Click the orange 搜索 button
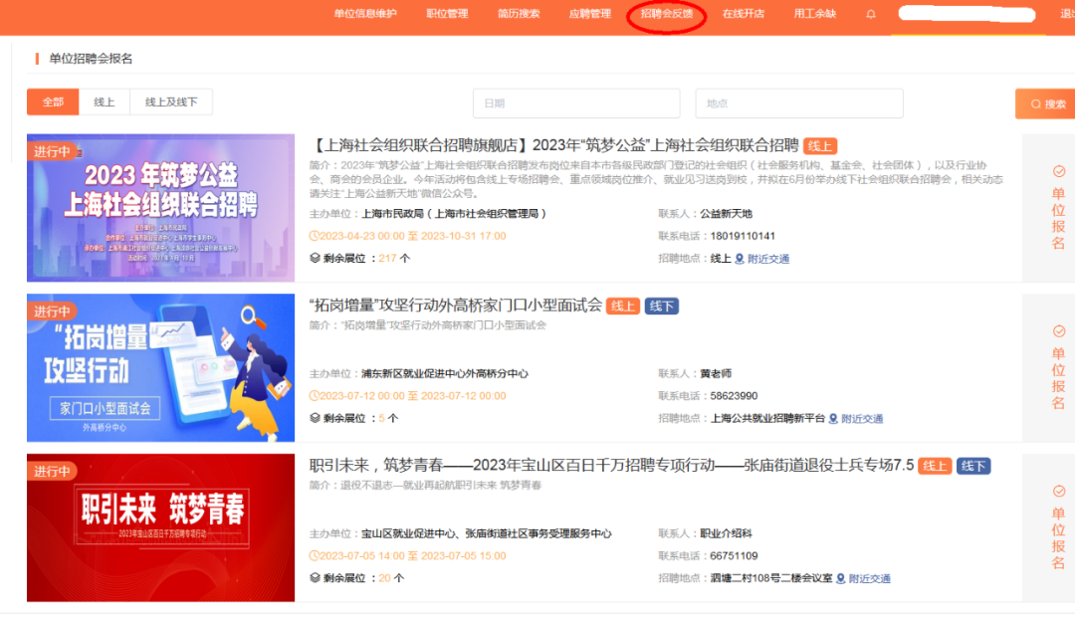This screenshot has width=1075, height=621. click(x=1047, y=104)
